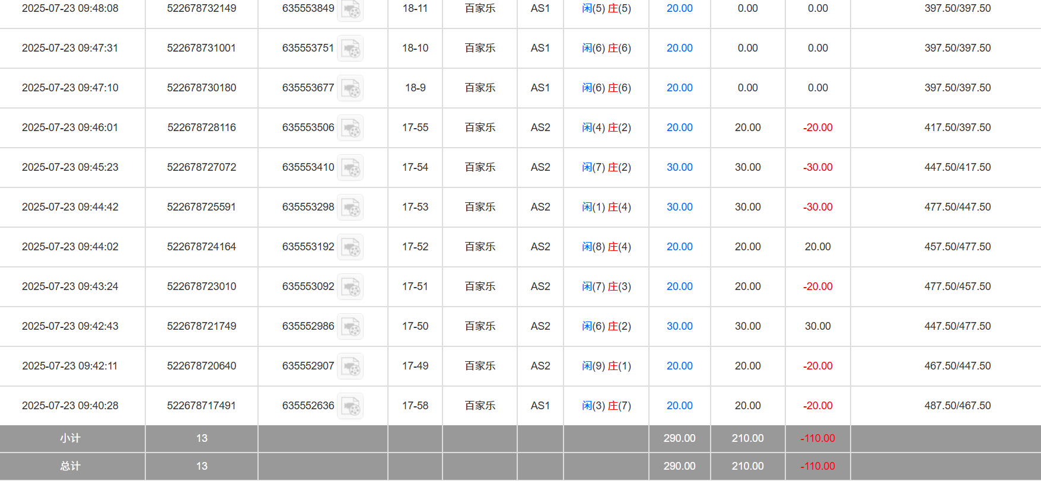Open blue 20.00 bet amount for round 18-11

coord(679,8)
